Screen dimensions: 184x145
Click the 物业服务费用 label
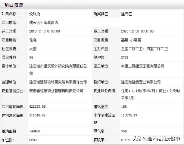point(105,91)
